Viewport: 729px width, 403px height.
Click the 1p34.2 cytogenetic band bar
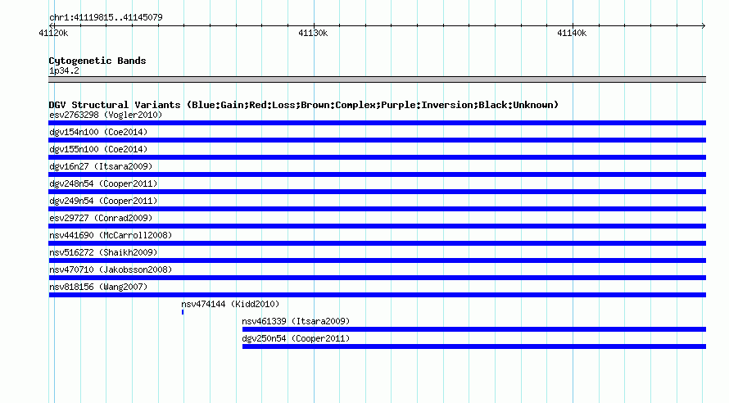click(377, 79)
